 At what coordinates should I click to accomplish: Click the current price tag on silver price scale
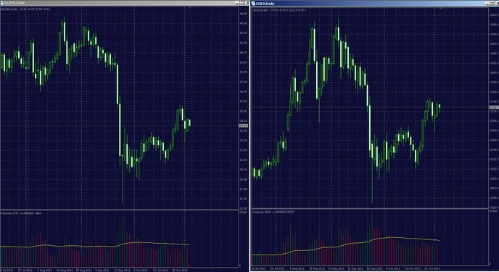point(244,125)
